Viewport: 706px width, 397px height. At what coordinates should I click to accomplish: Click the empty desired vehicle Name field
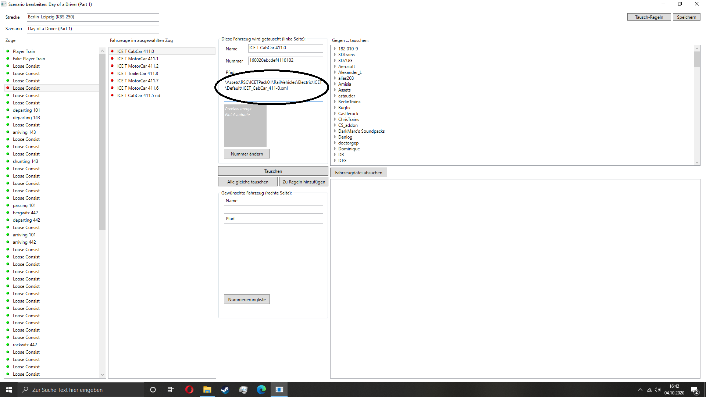pos(273,210)
